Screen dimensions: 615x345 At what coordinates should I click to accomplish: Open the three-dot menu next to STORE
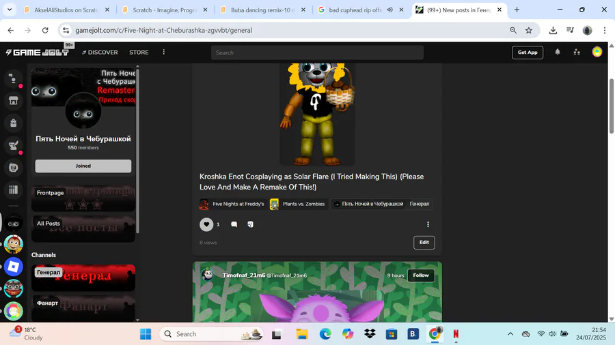[x=164, y=52]
